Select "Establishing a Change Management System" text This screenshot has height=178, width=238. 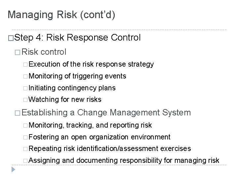107,113
